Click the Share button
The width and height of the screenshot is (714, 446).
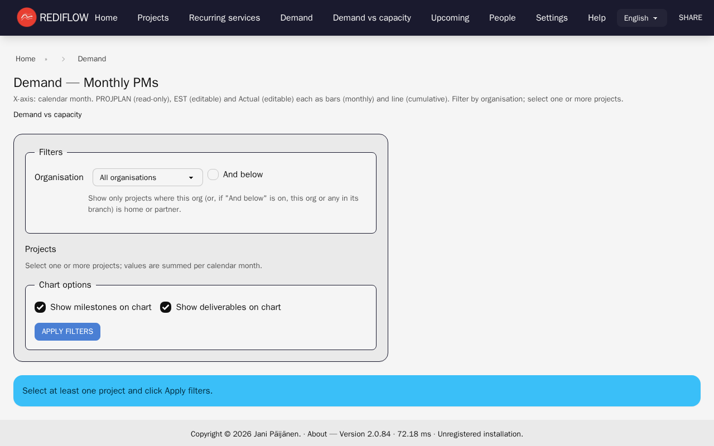[x=690, y=18]
